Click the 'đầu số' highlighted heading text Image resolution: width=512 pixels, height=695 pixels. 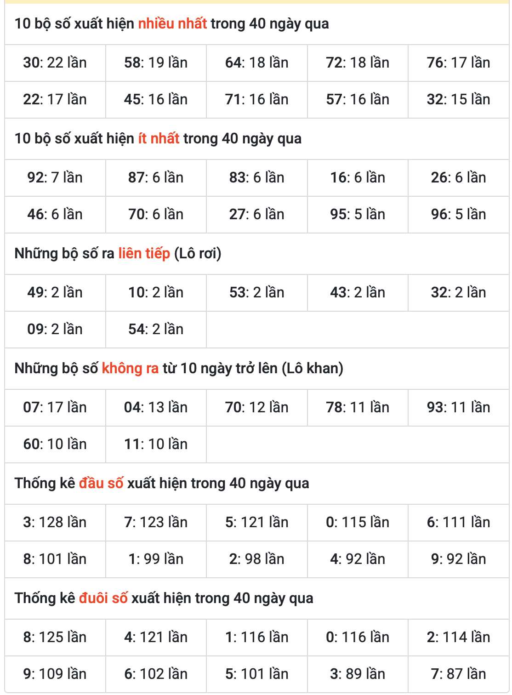point(101,483)
